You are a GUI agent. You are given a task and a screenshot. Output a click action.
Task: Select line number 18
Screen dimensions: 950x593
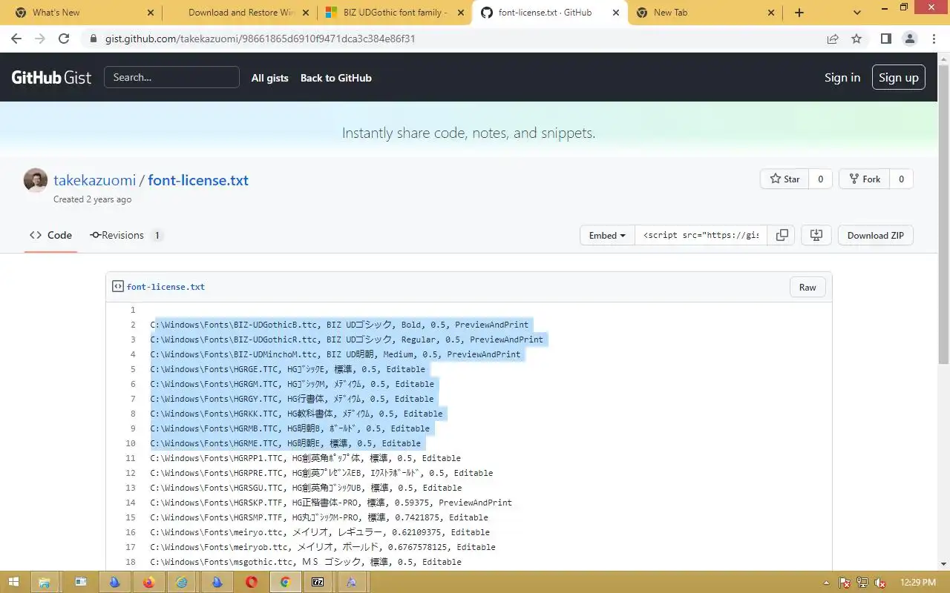tap(131, 562)
